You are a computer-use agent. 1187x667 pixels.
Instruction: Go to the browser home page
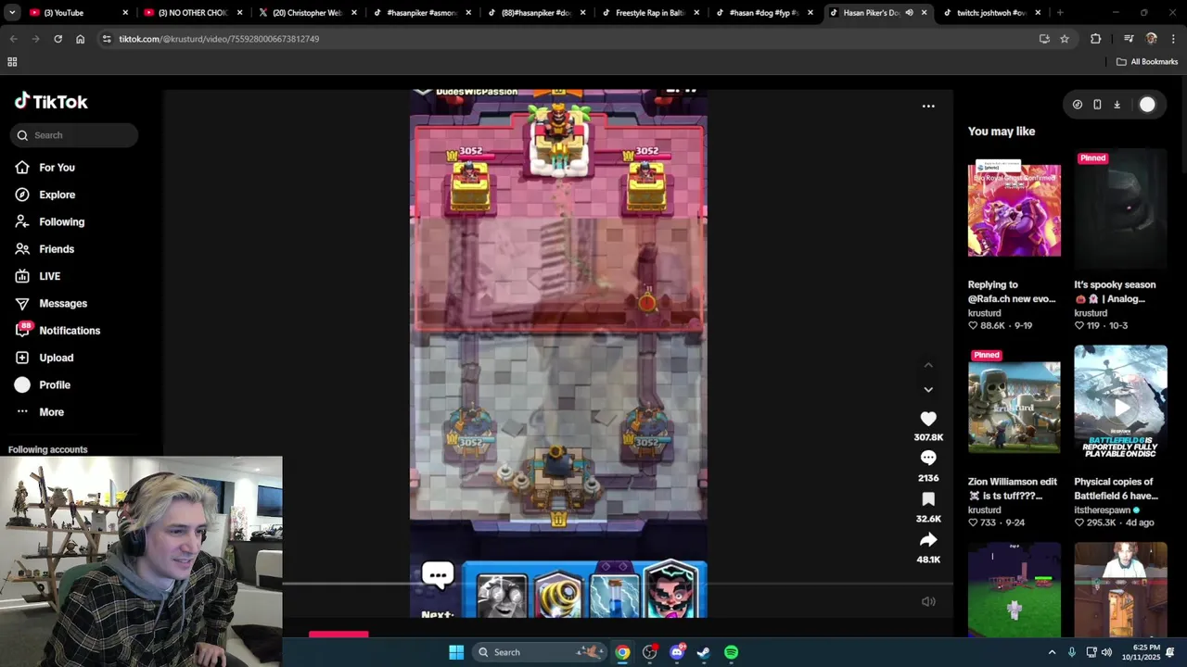click(80, 39)
